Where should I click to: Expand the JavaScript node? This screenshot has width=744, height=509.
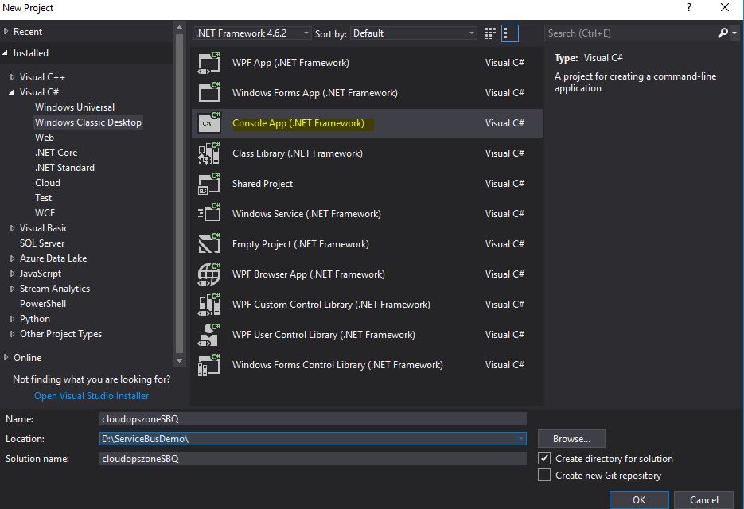click(x=13, y=274)
